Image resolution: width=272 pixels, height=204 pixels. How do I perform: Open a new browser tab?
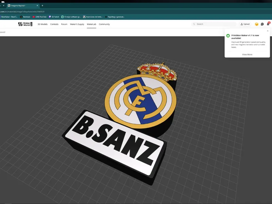42,5
